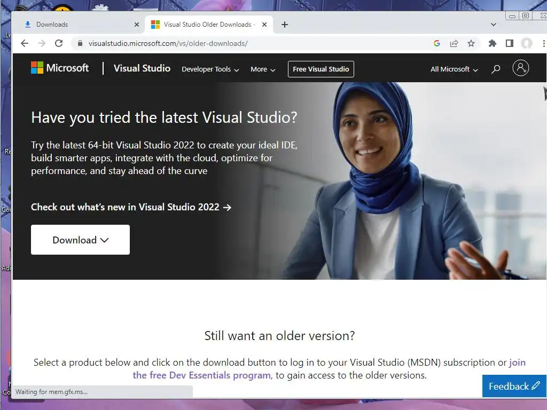Click the Google icon in address bar
Image resolution: width=547 pixels, height=410 pixels.
[437, 43]
